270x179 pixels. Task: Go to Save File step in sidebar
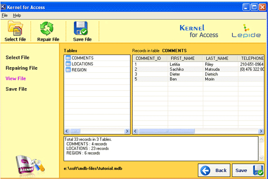coord(17,89)
